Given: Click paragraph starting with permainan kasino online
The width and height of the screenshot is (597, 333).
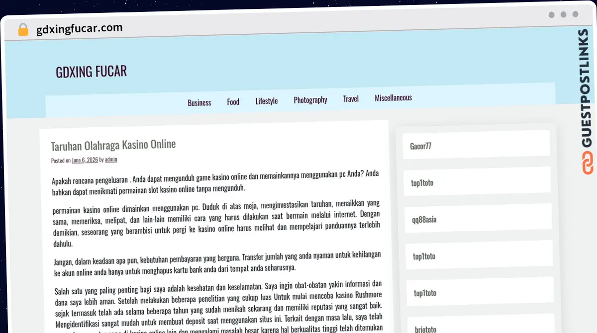Looking at the screenshot, I should [x=216, y=224].
